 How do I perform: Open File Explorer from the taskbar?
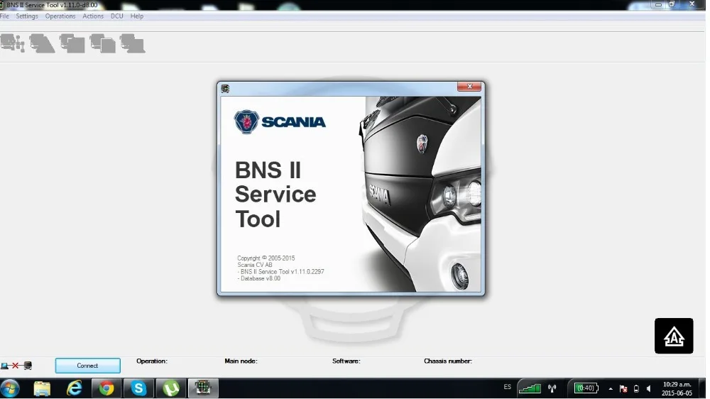coord(42,388)
